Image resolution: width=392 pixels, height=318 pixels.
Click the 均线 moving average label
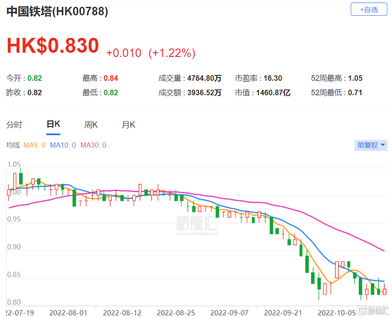coord(13,145)
